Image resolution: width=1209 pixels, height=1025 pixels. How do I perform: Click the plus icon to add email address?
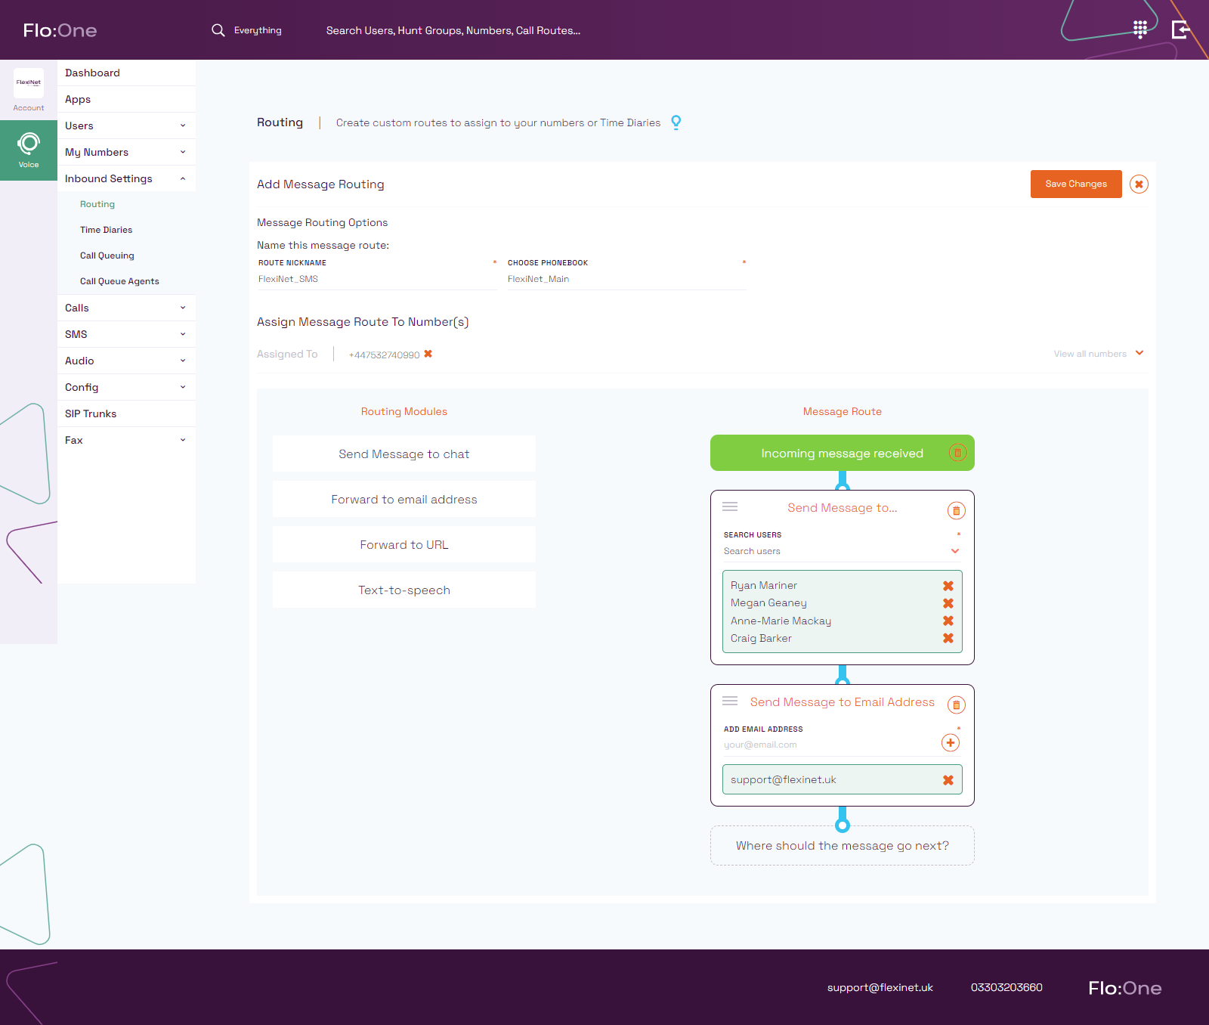[950, 743]
